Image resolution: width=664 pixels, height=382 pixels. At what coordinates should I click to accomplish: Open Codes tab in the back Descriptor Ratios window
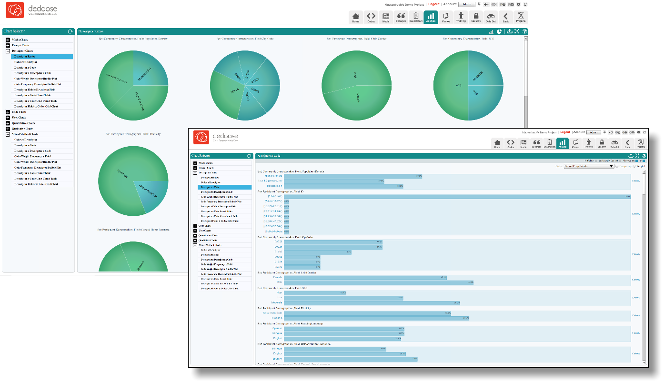(371, 17)
